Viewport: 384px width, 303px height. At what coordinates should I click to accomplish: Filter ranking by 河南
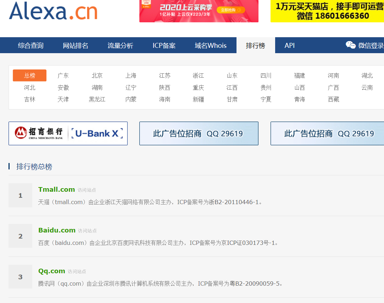coord(334,75)
